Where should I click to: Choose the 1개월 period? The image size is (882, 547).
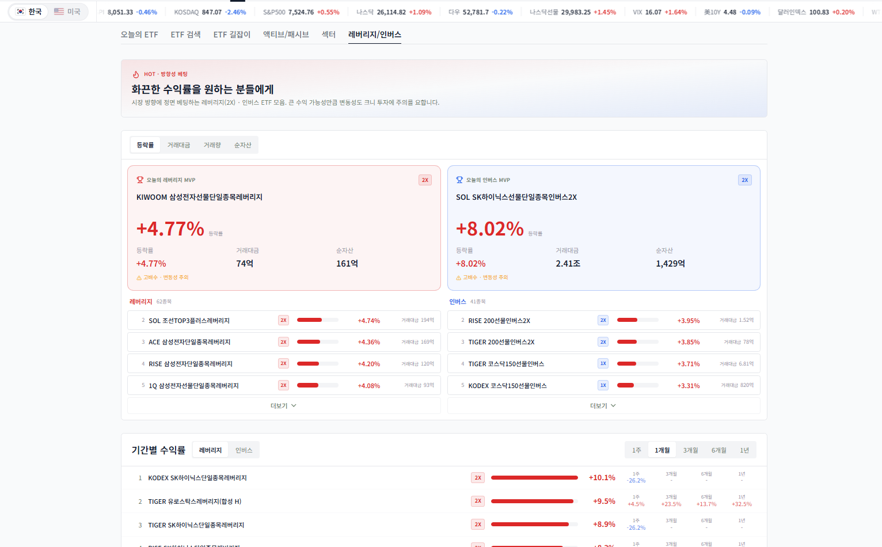[x=663, y=450]
